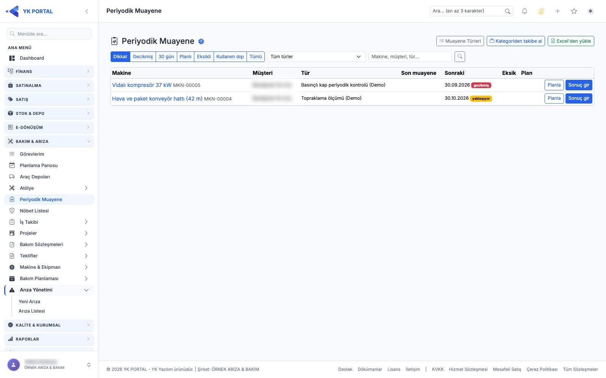Screen dimensions: 606x378
Task: Select the Eksikli filter tab
Action: coord(204,57)
